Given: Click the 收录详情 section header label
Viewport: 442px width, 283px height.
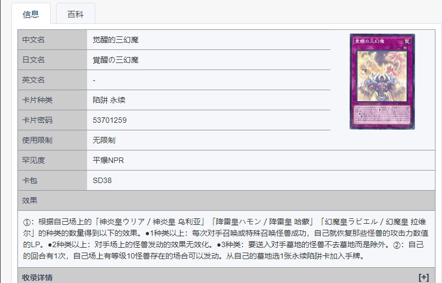Looking at the screenshot, I should 37,278.
